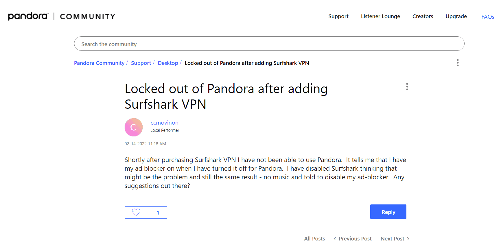This screenshot has height=250, width=501.
Task: Switch to the Creators section
Action: (x=423, y=16)
